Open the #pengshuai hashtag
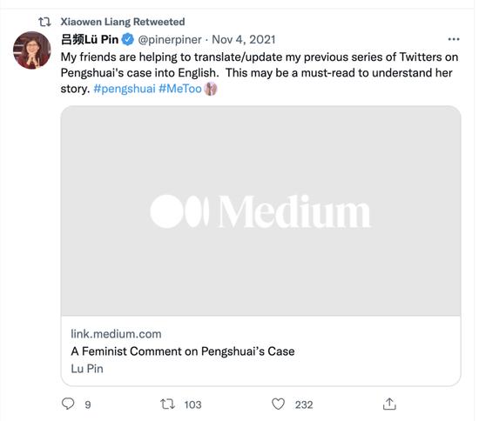Image resolution: width=479 pixels, height=421 pixels. click(x=125, y=89)
